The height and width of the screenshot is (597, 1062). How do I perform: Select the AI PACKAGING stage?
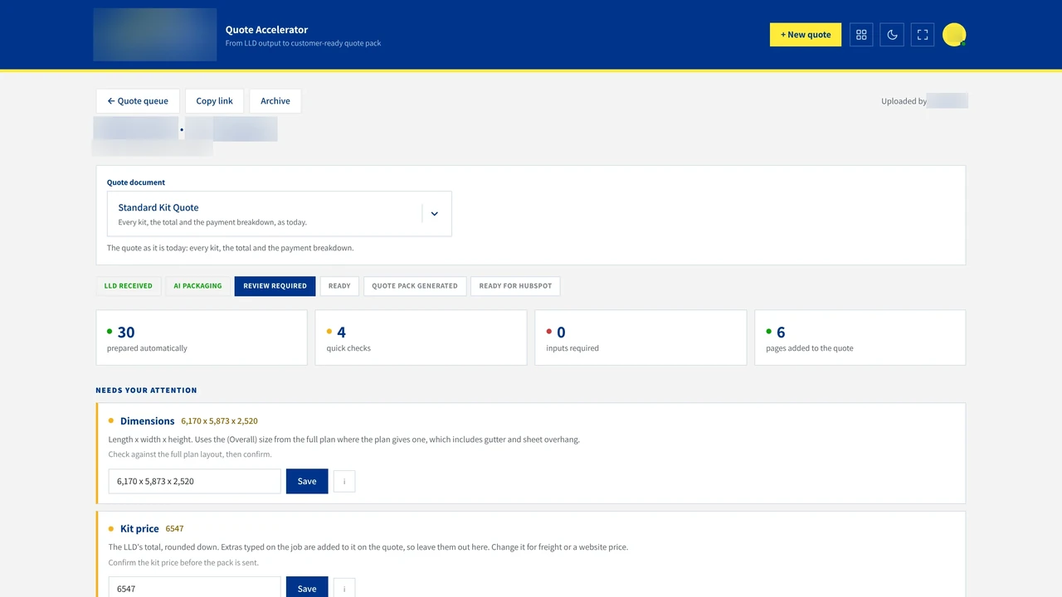point(197,286)
